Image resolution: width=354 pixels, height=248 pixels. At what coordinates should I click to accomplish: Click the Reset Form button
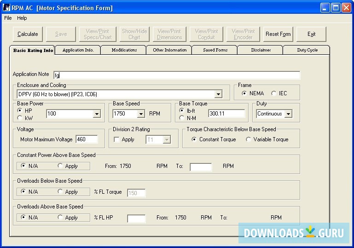278,34
